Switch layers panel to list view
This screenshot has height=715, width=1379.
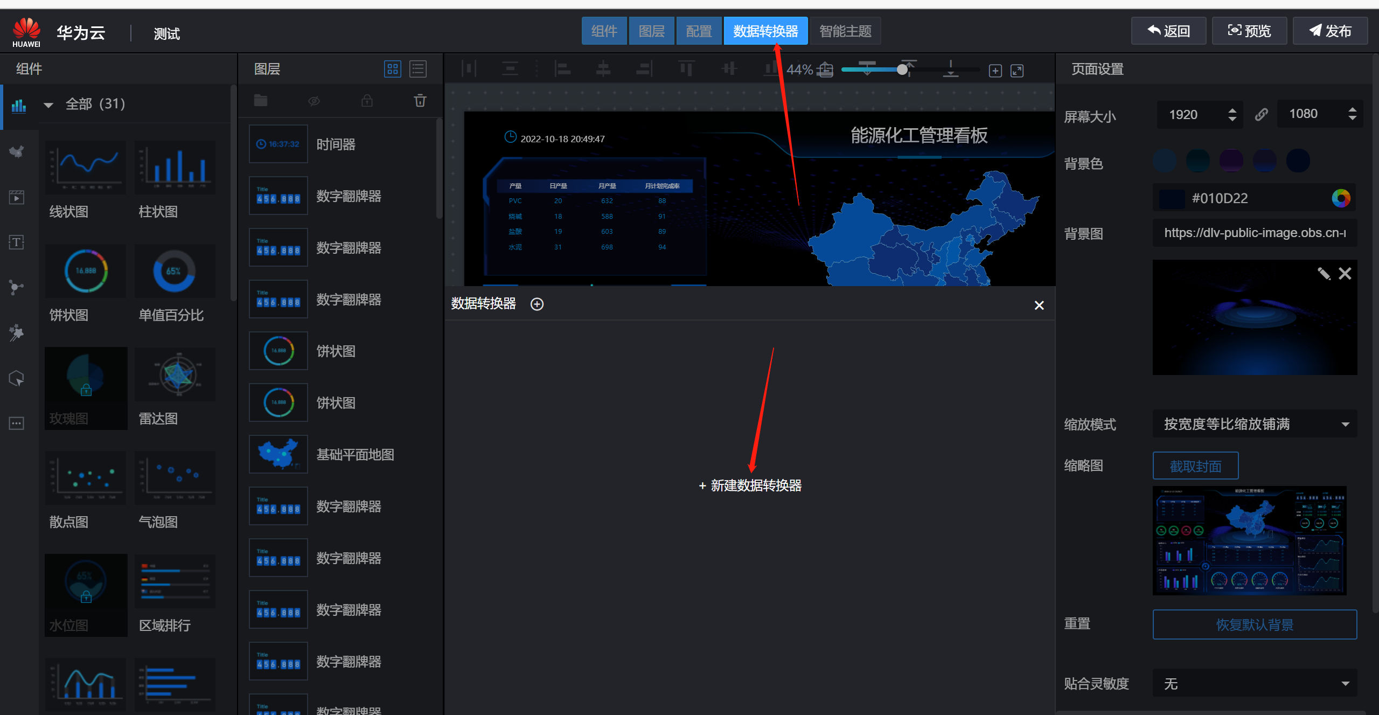(x=418, y=69)
